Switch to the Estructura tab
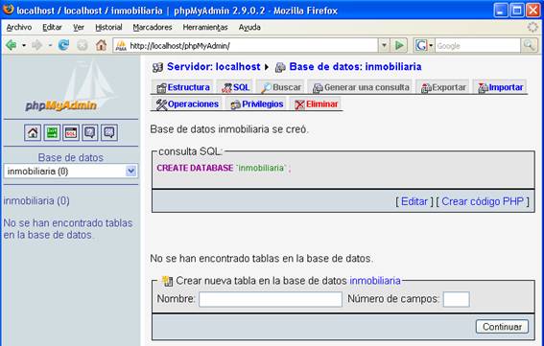This screenshot has width=544, height=346. [x=183, y=87]
